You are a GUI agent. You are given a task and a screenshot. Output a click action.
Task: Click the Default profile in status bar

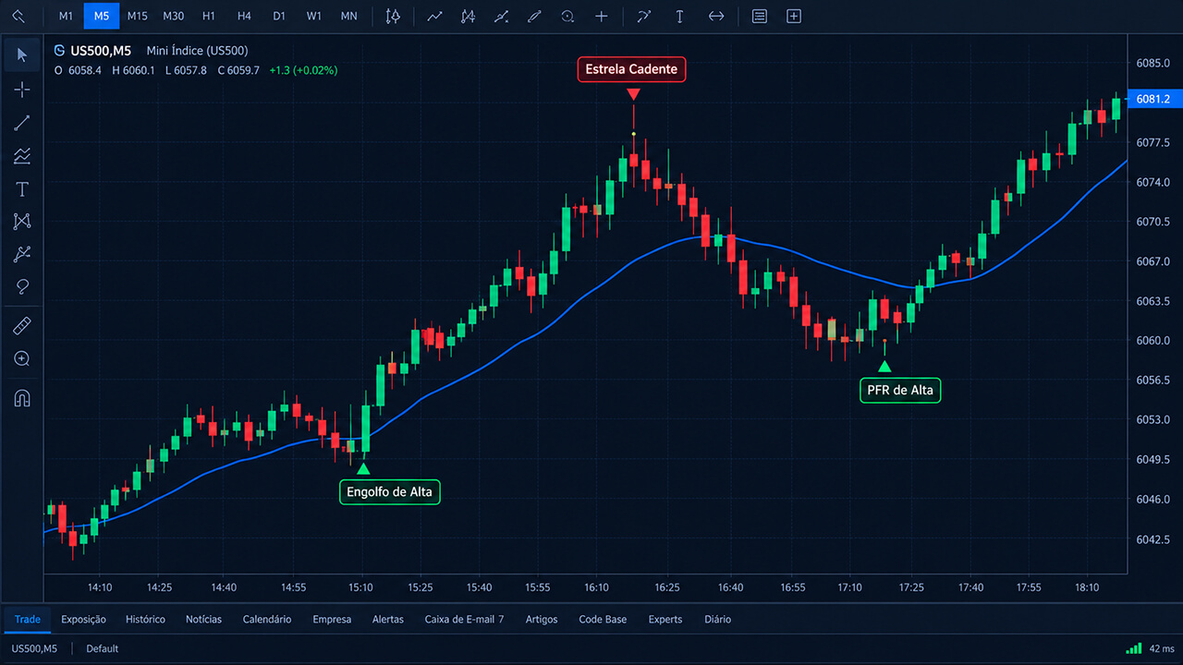tap(103, 648)
